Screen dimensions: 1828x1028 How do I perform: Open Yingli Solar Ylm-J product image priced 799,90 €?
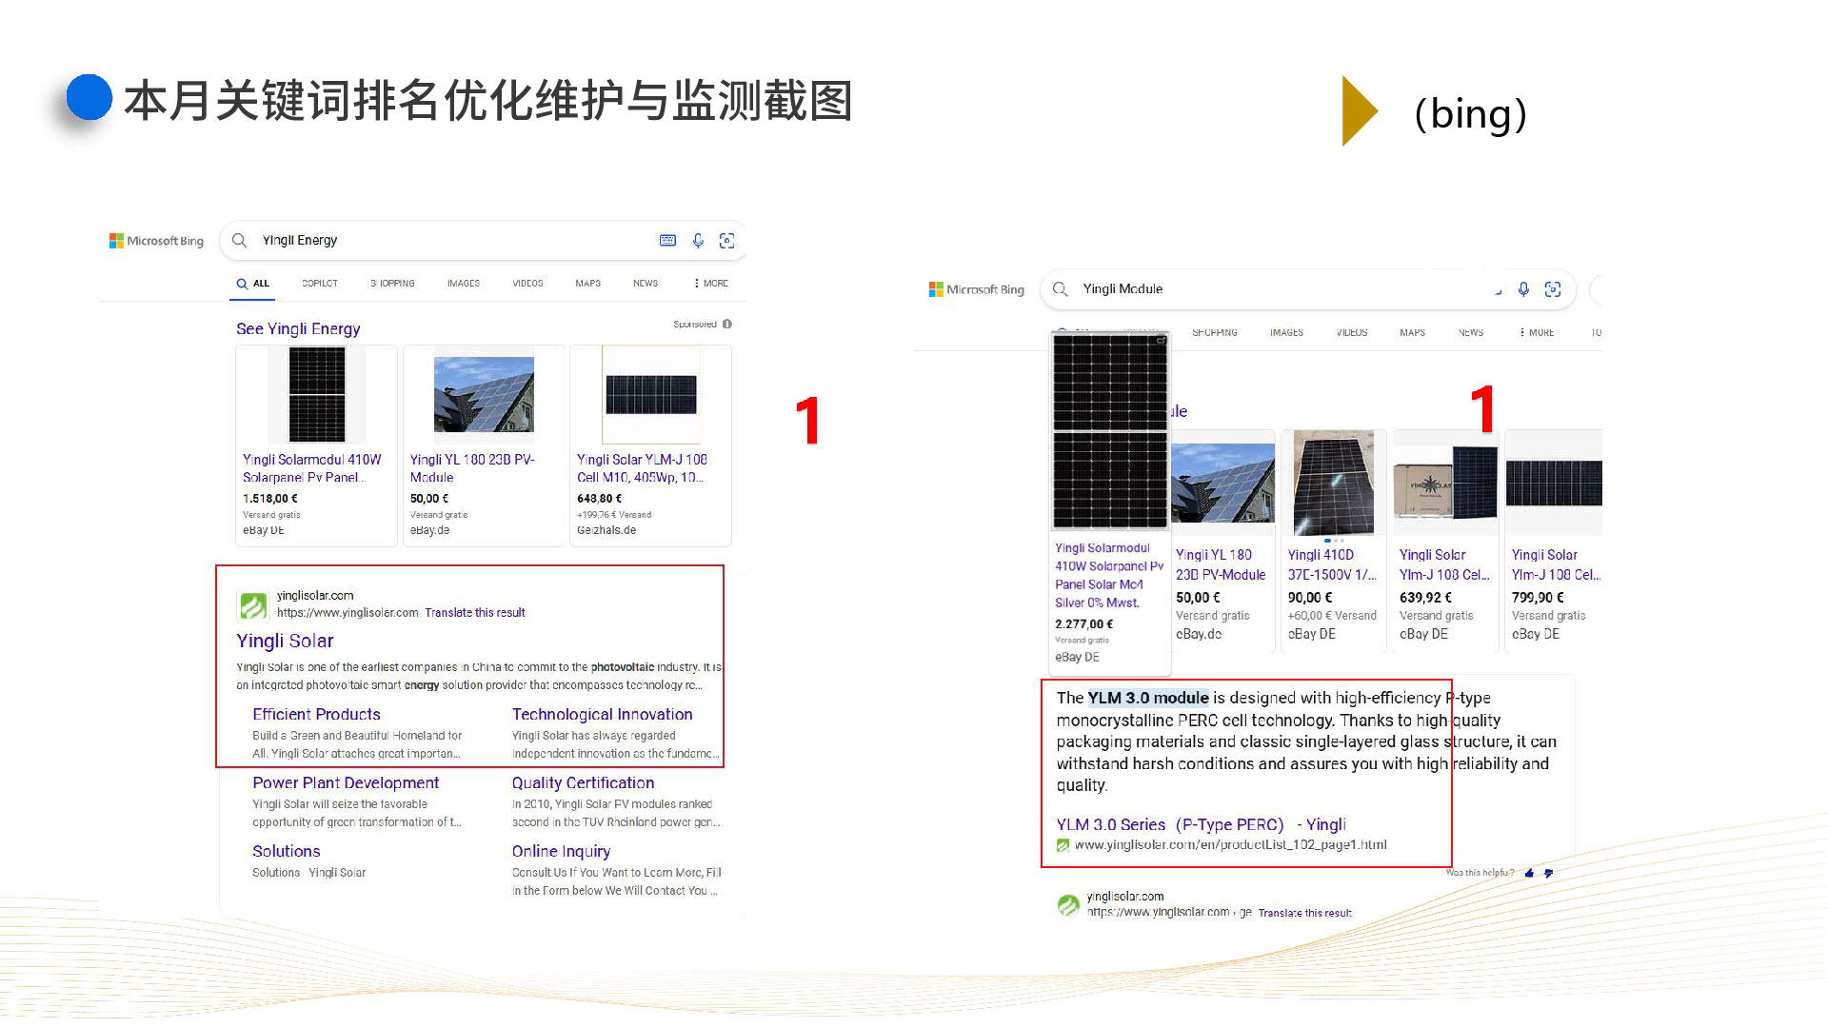coord(1554,483)
